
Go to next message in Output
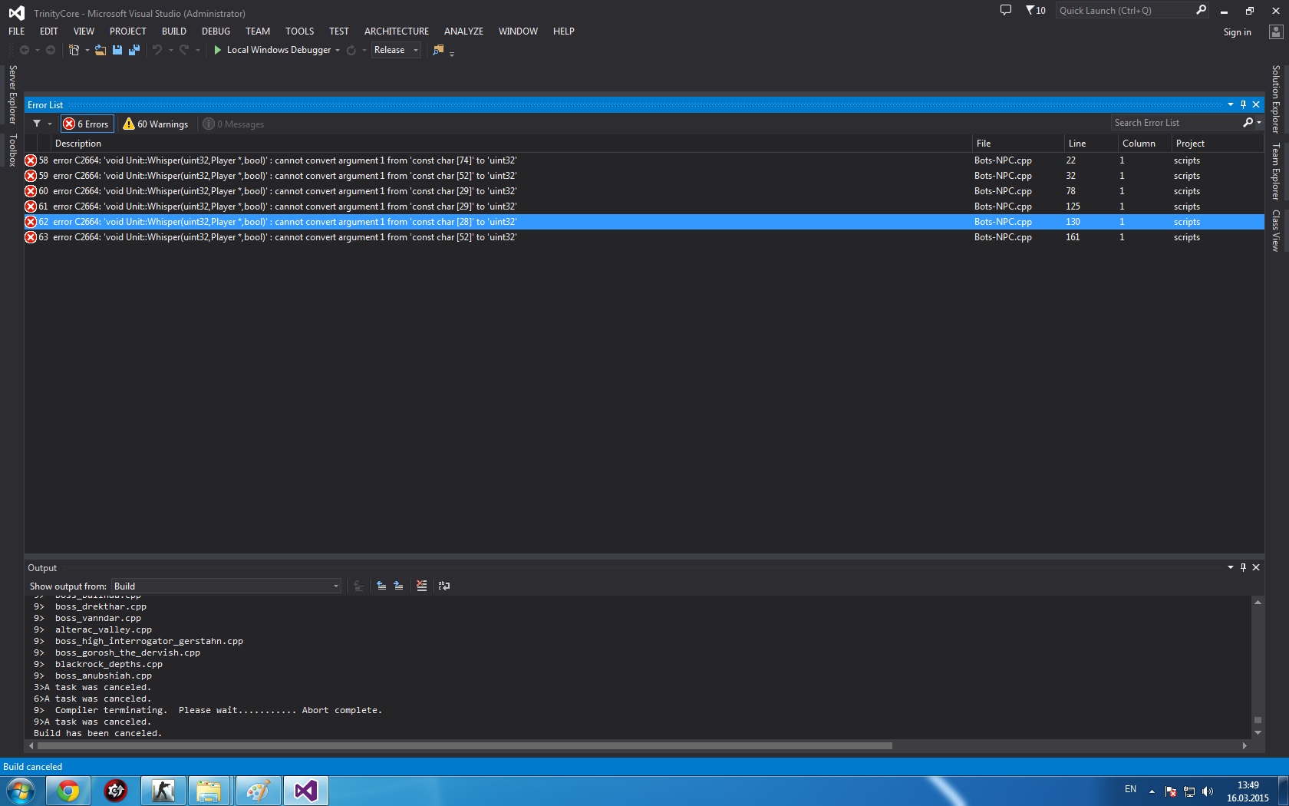tap(398, 586)
